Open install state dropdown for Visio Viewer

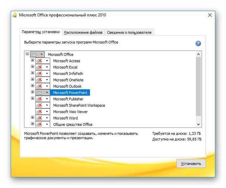tap(43, 112)
